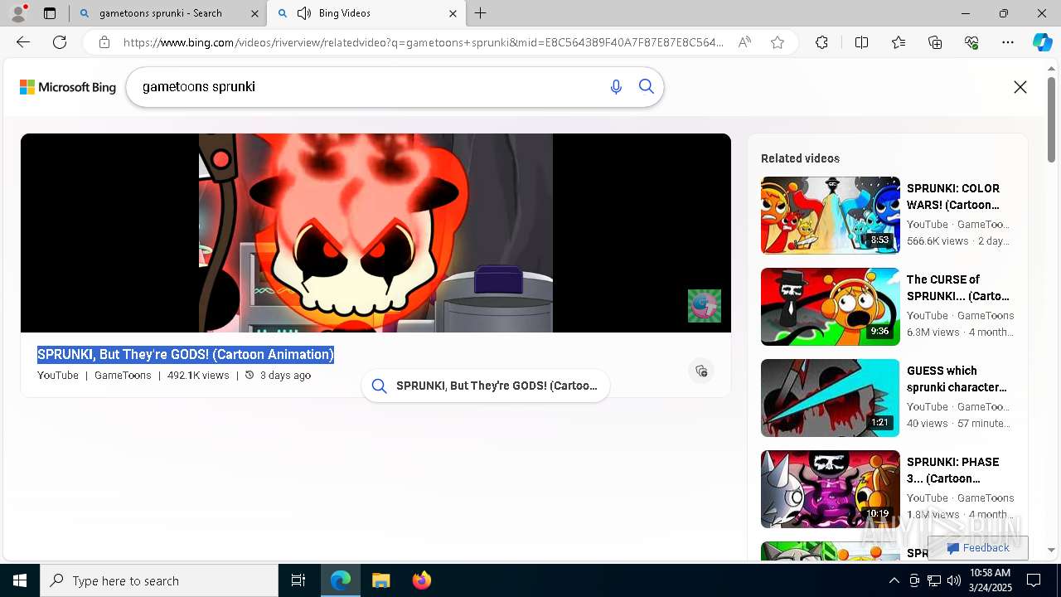1061x597 pixels.
Task: Click GameToons channel logo on video
Action: [x=705, y=306]
